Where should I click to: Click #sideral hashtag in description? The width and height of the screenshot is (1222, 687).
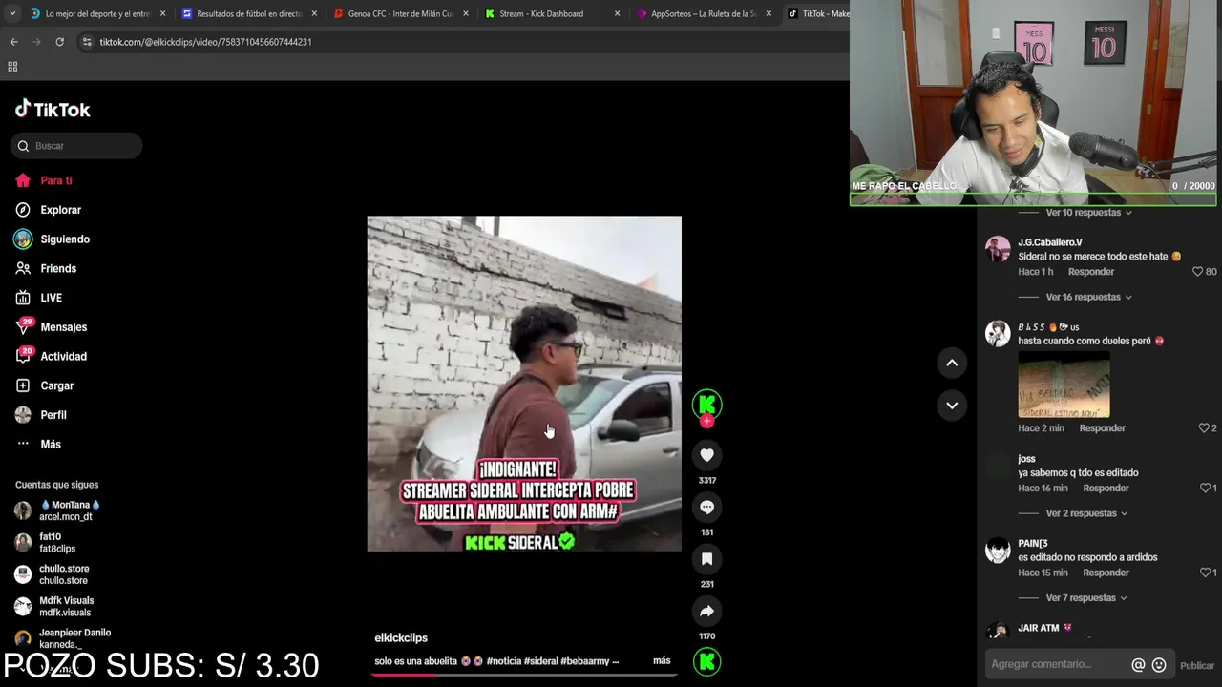pyautogui.click(x=541, y=660)
